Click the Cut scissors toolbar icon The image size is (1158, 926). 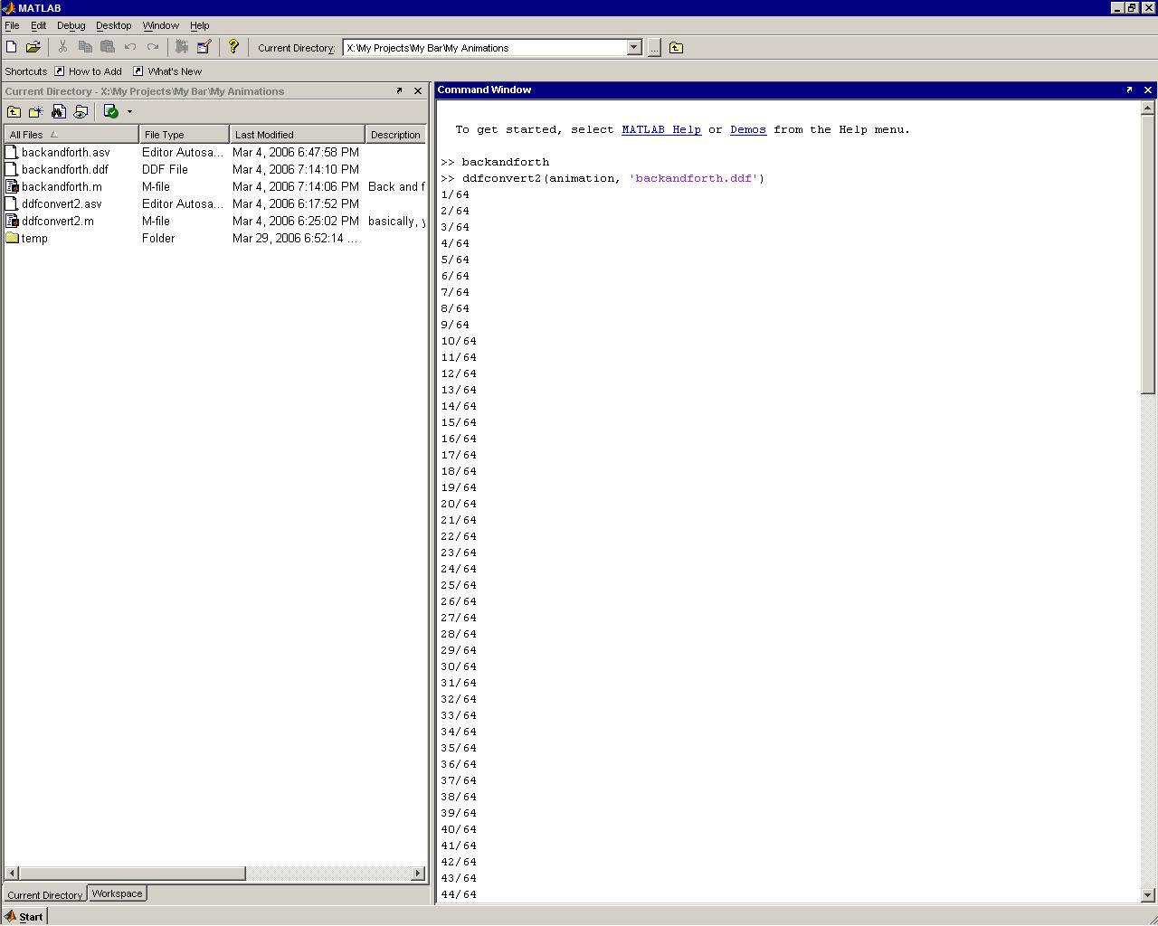pyautogui.click(x=62, y=47)
